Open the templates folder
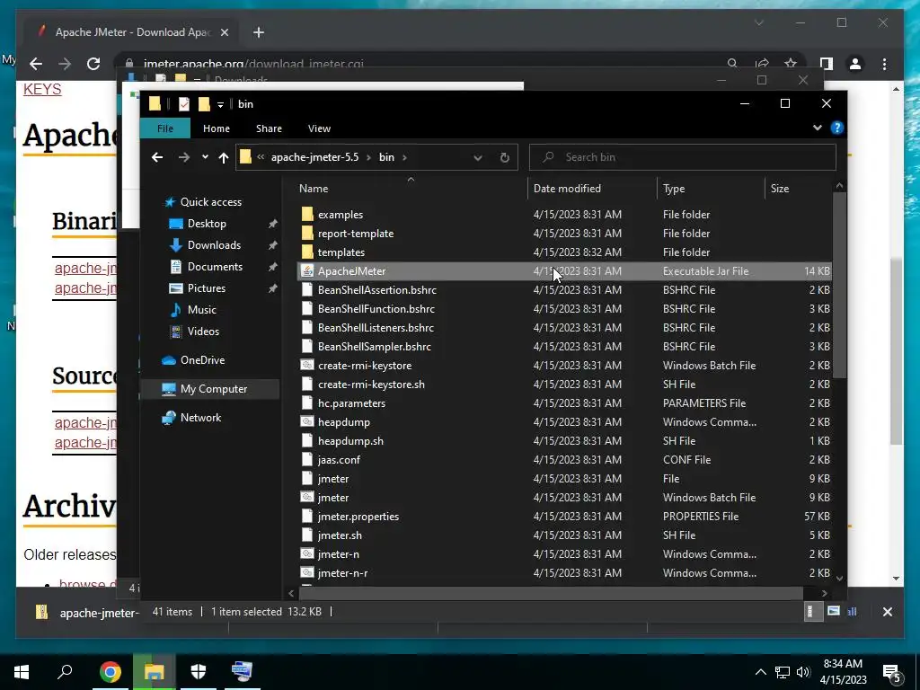The height and width of the screenshot is (690, 920). pyautogui.click(x=341, y=252)
